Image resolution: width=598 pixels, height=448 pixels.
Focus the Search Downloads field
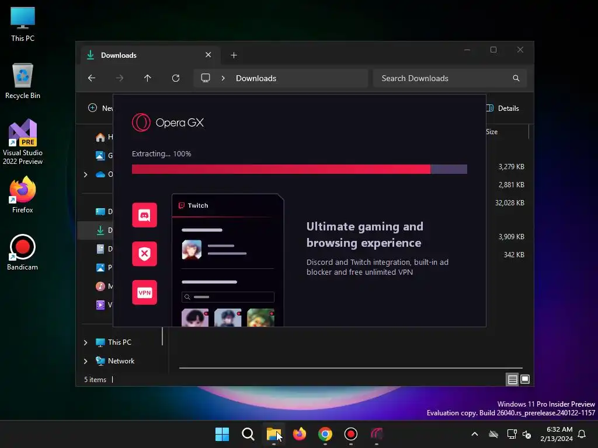click(x=450, y=78)
